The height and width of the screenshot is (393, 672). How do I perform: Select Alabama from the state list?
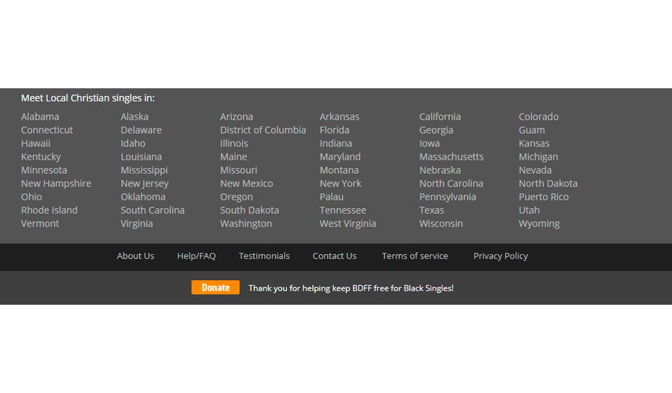click(x=40, y=117)
